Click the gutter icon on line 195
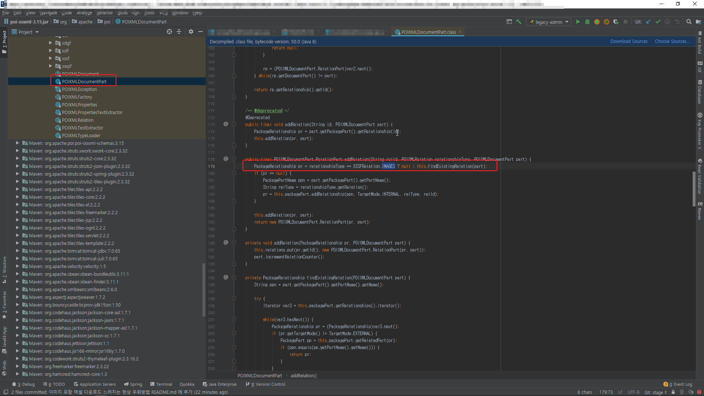The image size is (704, 396). click(x=226, y=278)
